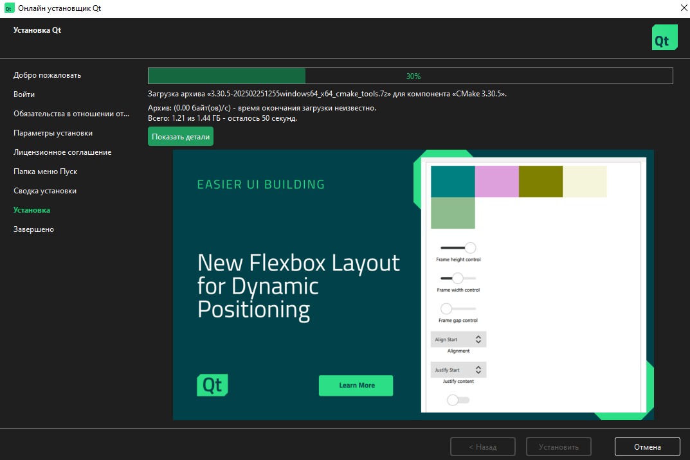
Task: Click the Frame width control slider handle
Action: [x=458, y=278]
